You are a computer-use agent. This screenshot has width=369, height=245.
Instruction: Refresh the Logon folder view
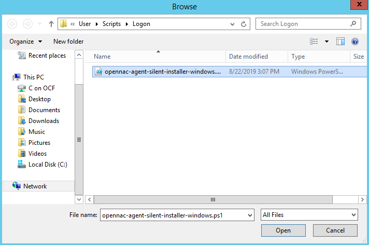244,24
